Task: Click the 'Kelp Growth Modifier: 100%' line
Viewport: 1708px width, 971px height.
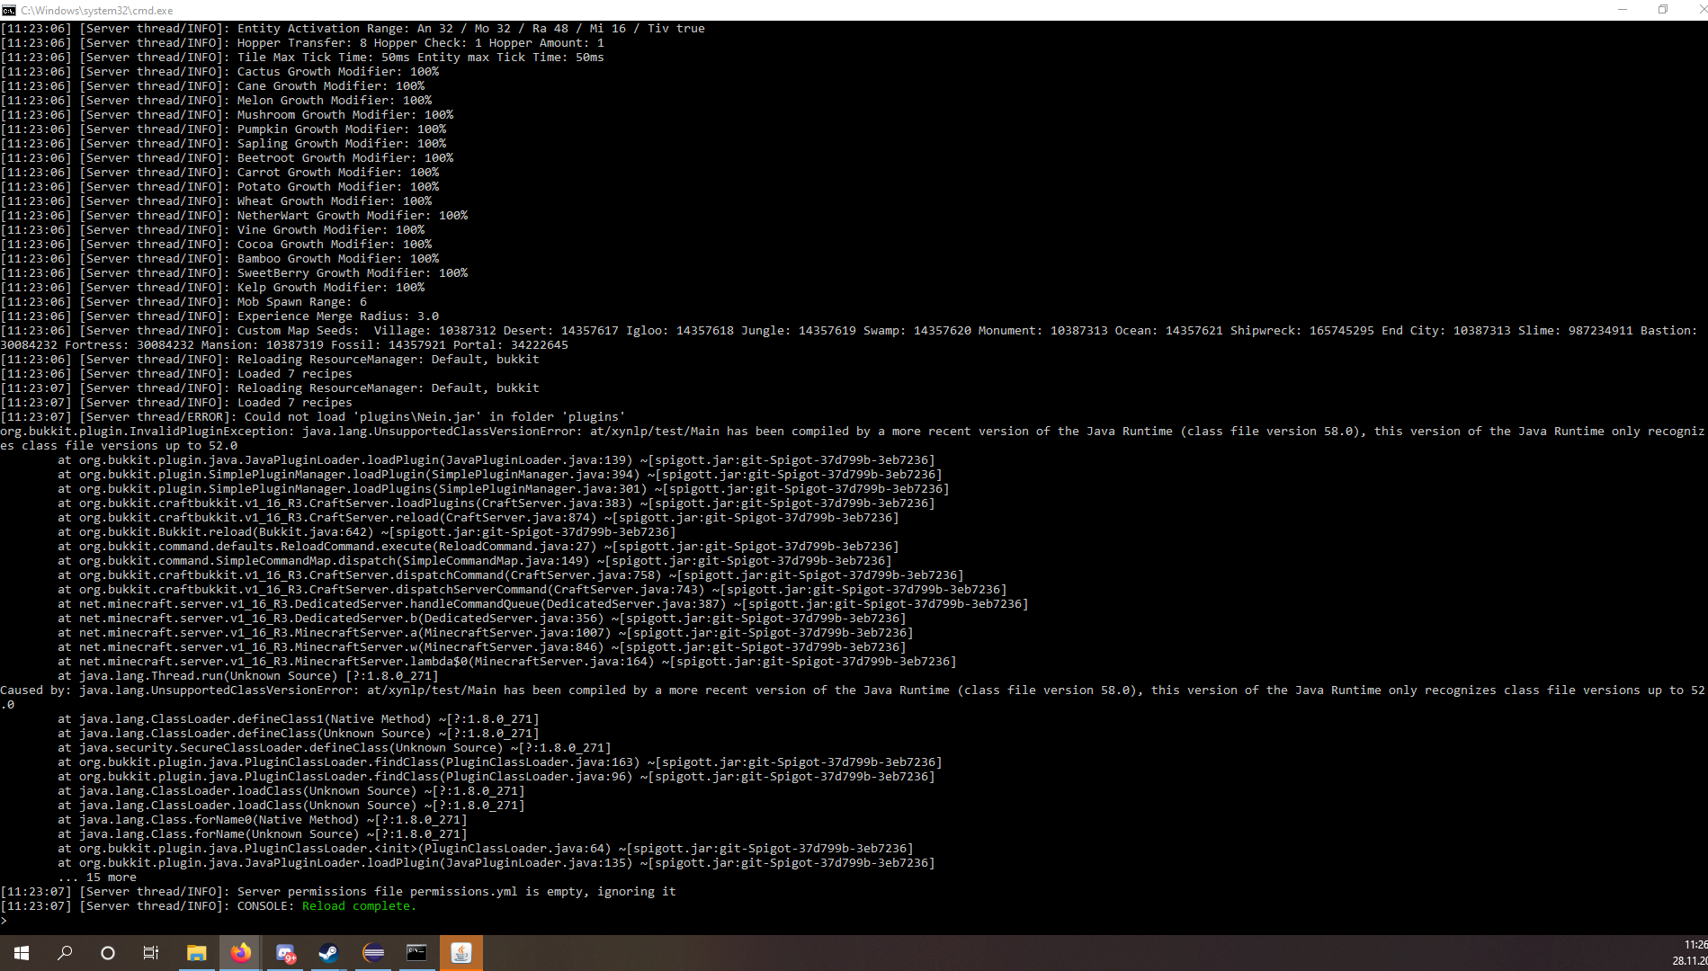Action: [212, 288]
